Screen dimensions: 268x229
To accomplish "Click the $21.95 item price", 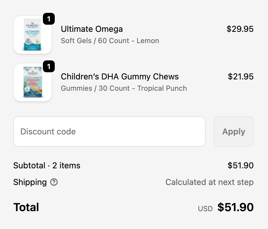I will point(240,77).
